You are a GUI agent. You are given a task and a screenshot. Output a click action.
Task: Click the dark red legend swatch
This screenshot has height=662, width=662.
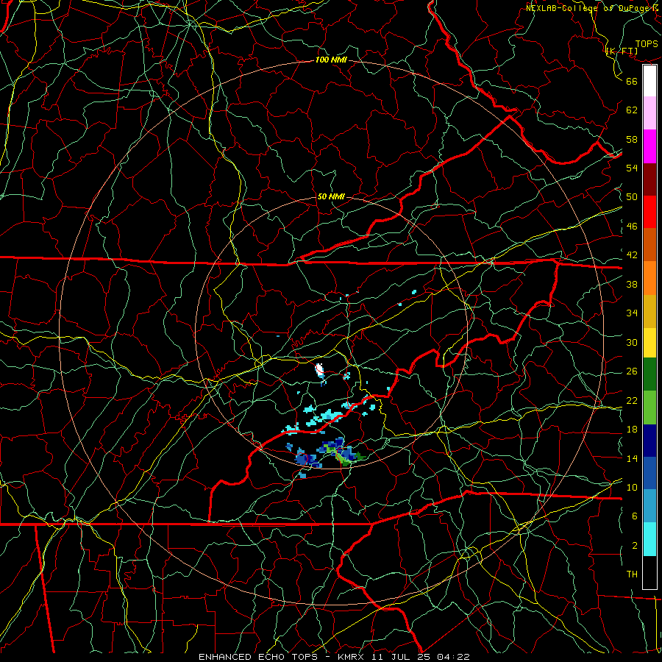(649, 179)
